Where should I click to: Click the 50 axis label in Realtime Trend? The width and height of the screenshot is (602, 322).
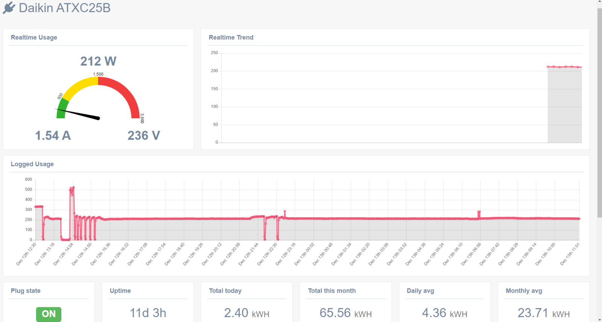point(216,124)
